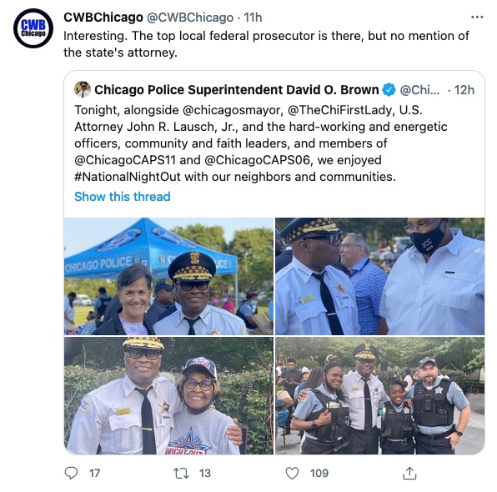Image resolution: width=497 pixels, height=492 pixels.
Task: Click the reply count 17
Action: 94,474
